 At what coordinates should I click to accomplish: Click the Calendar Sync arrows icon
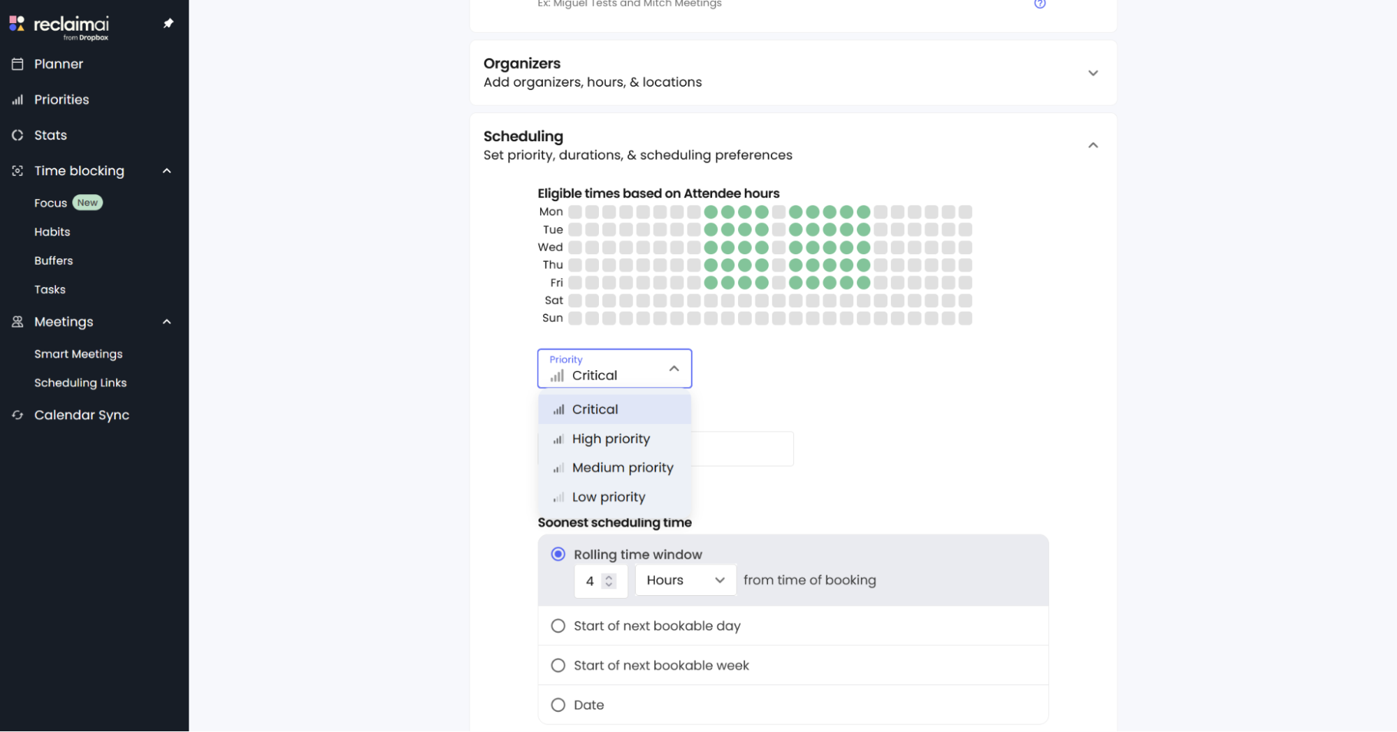pos(17,415)
